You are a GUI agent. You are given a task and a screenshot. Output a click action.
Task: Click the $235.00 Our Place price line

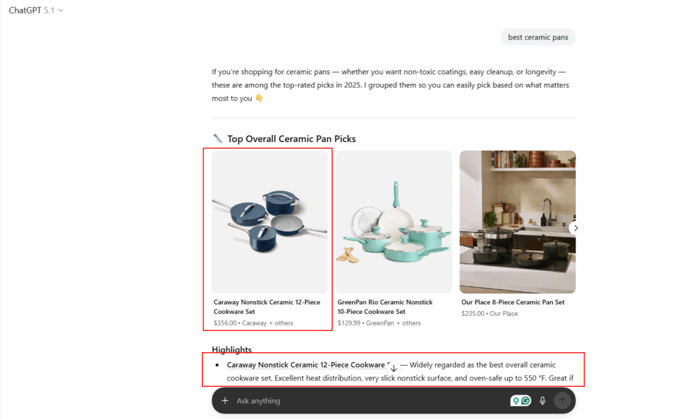pyautogui.click(x=489, y=314)
